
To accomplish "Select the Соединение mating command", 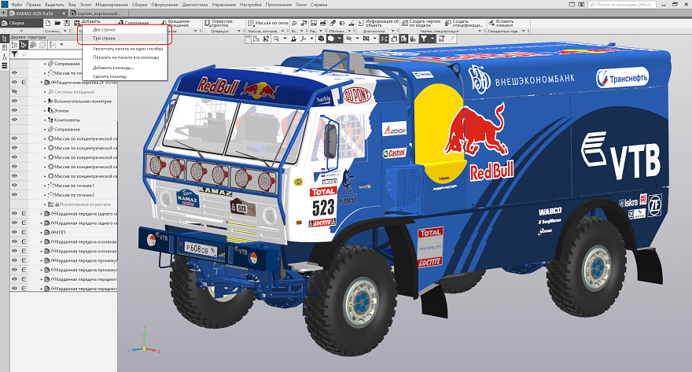I will (x=133, y=23).
